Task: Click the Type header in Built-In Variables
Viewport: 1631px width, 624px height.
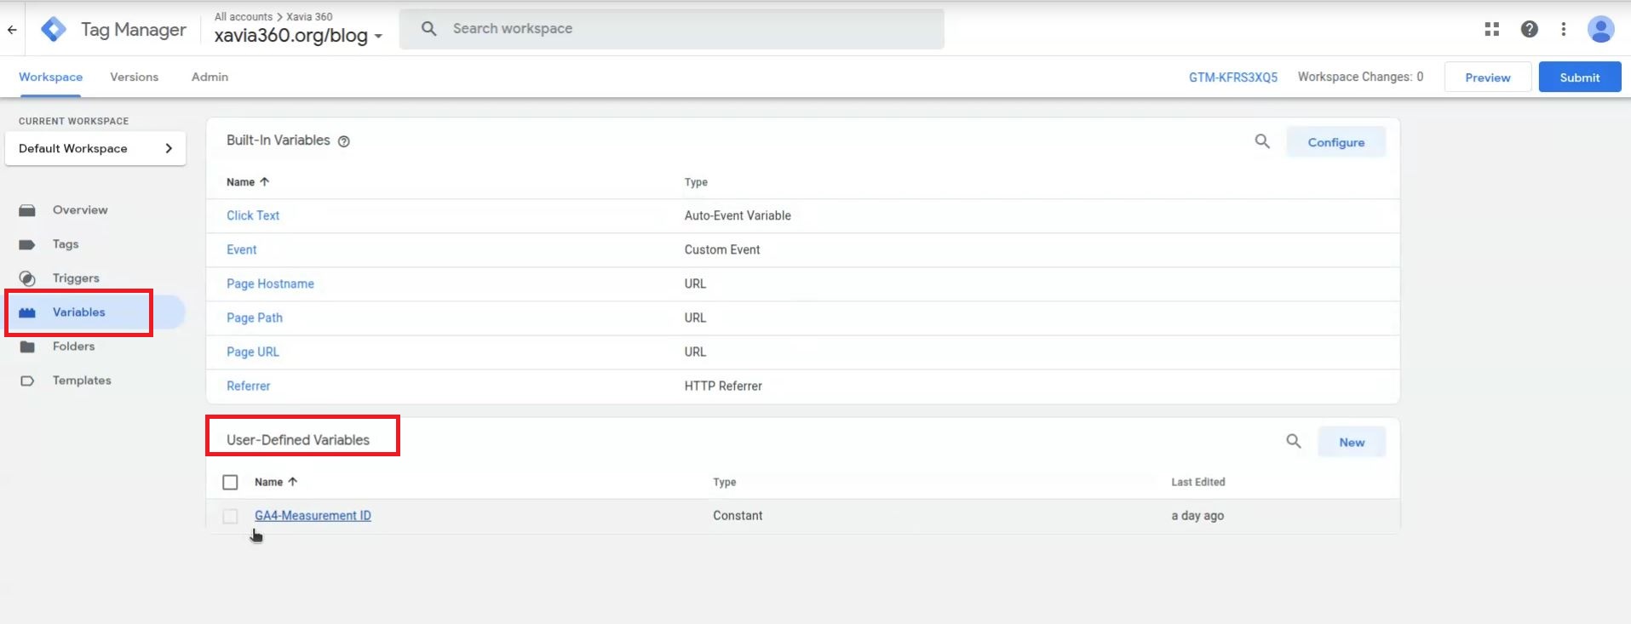Action: (x=696, y=182)
